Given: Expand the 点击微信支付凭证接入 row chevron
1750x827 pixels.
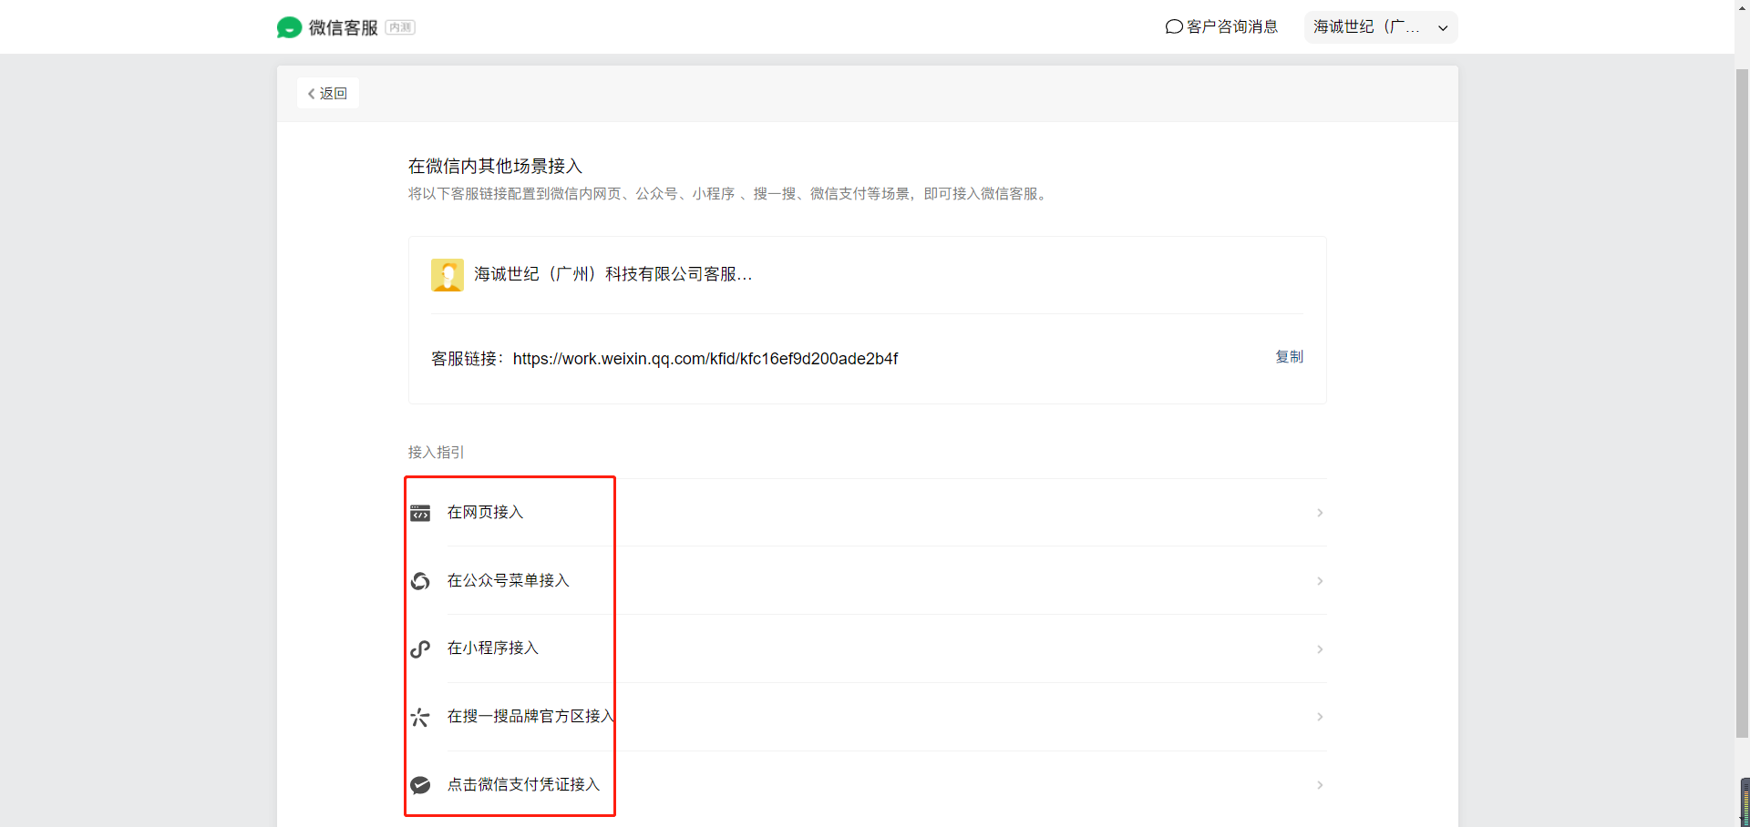Looking at the screenshot, I should (x=1320, y=785).
